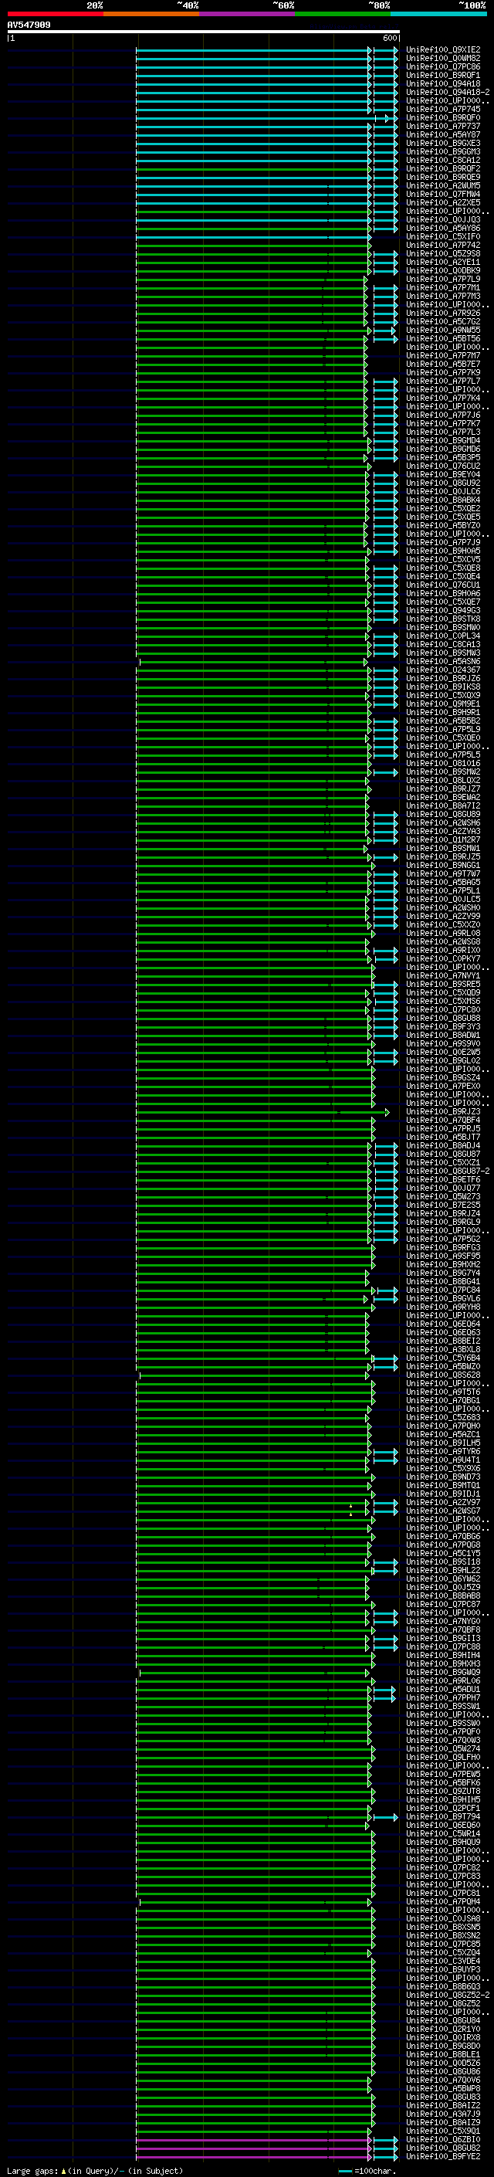Select label UniRef100_A9NW55
The height and width of the screenshot is (2177, 494).
443,330
